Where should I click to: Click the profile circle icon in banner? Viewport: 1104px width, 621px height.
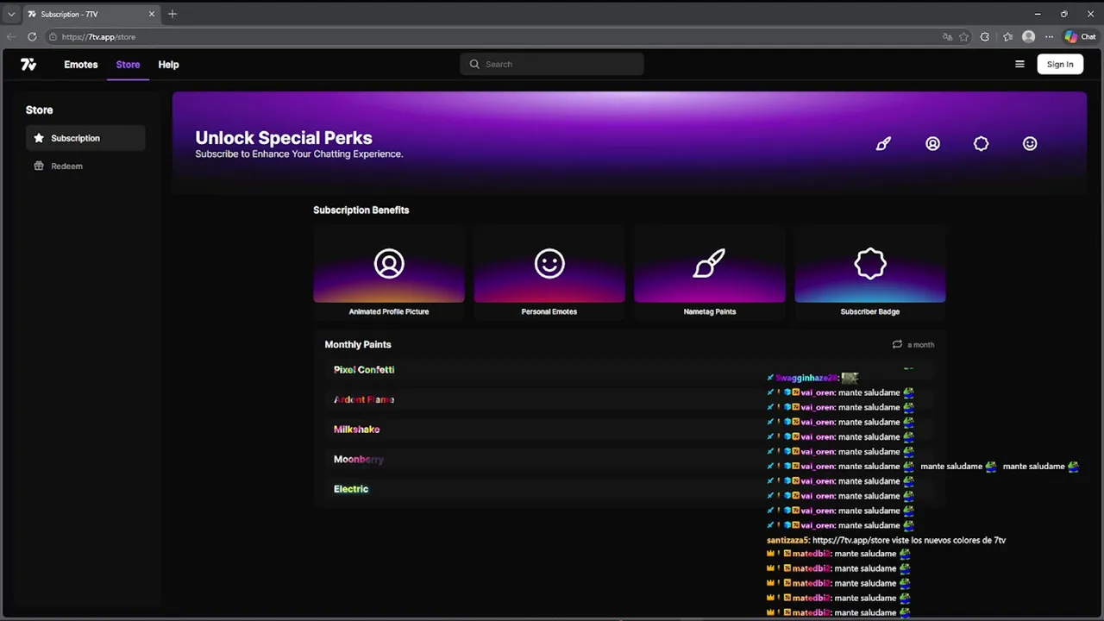pyautogui.click(x=932, y=144)
